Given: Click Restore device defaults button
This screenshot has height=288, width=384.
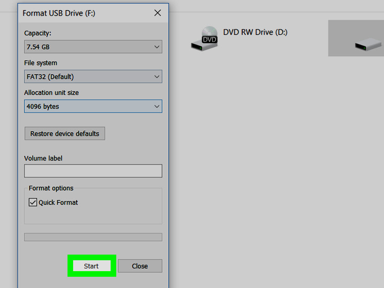Looking at the screenshot, I should [64, 133].
